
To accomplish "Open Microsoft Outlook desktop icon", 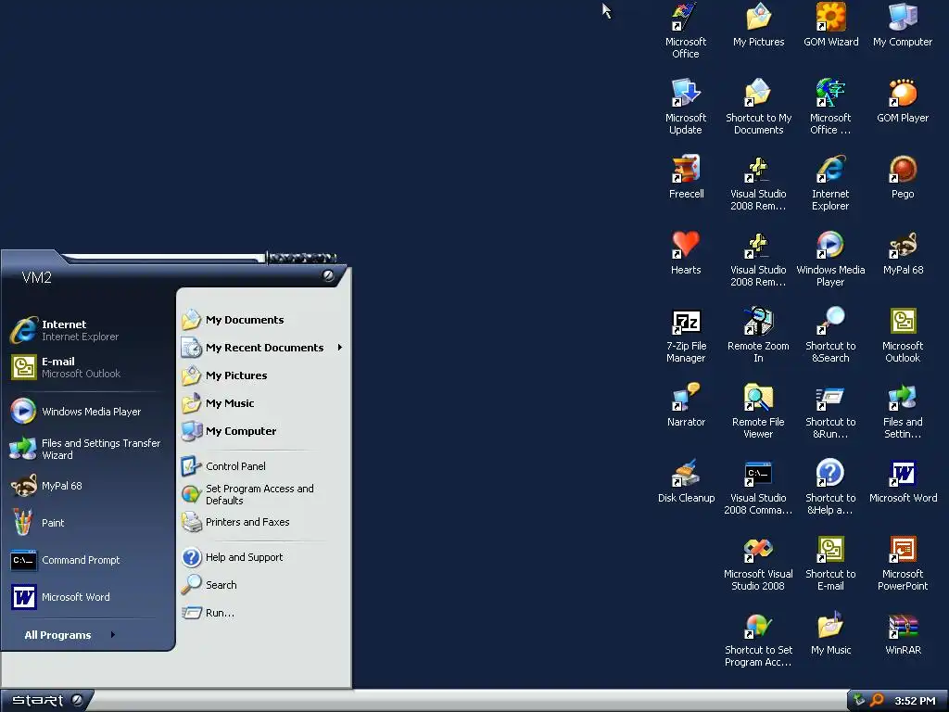I will [x=903, y=335].
